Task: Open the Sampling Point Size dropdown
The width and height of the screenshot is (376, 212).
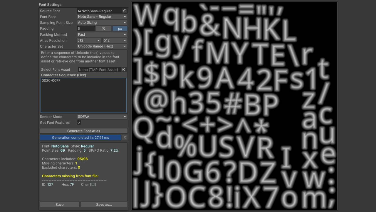Action: tap(101, 23)
